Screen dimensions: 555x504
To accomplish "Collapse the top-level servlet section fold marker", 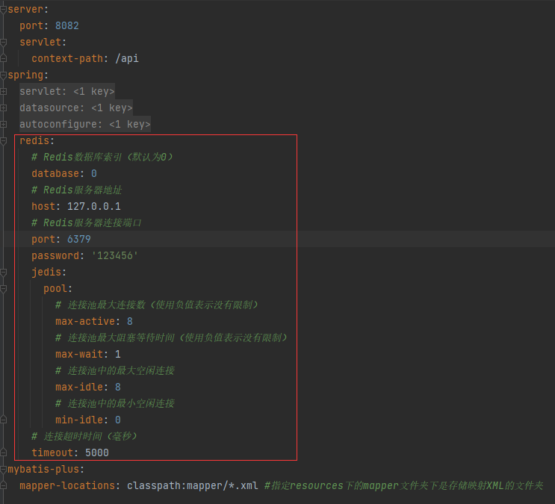I will click(3, 43).
